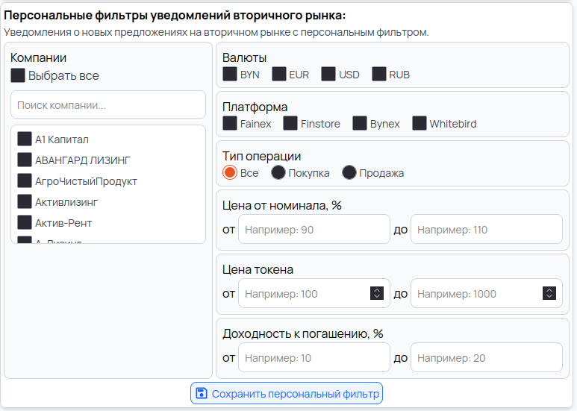The width and height of the screenshot is (577, 411).
Task: Click Сохранить персональный фильтр button
Action: click(x=287, y=393)
